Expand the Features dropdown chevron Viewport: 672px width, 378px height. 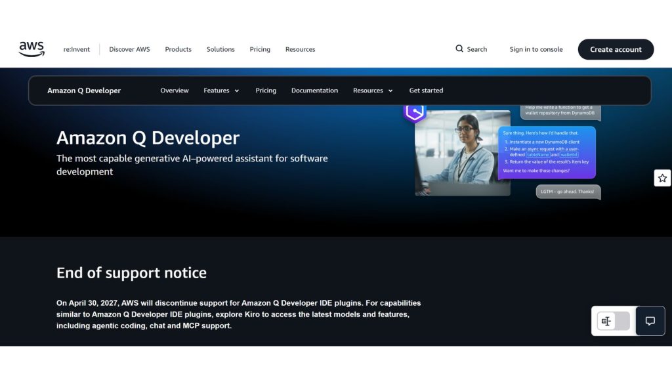[237, 91]
